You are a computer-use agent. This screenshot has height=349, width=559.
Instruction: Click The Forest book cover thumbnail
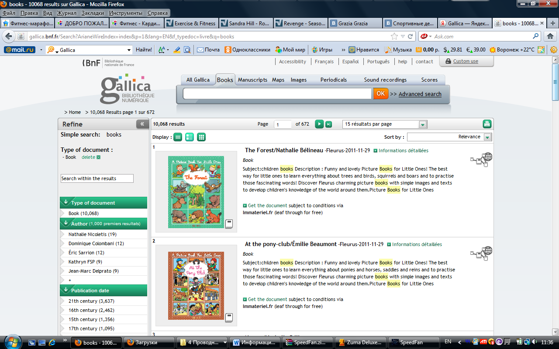[196, 192]
